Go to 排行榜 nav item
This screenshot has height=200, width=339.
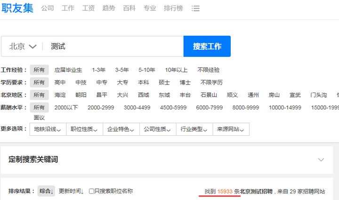click(173, 8)
